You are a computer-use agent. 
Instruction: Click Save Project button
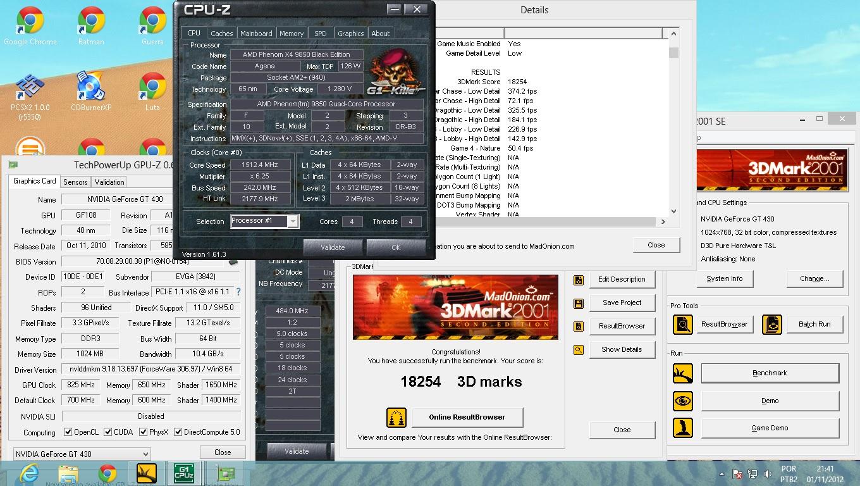pyautogui.click(x=622, y=302)
